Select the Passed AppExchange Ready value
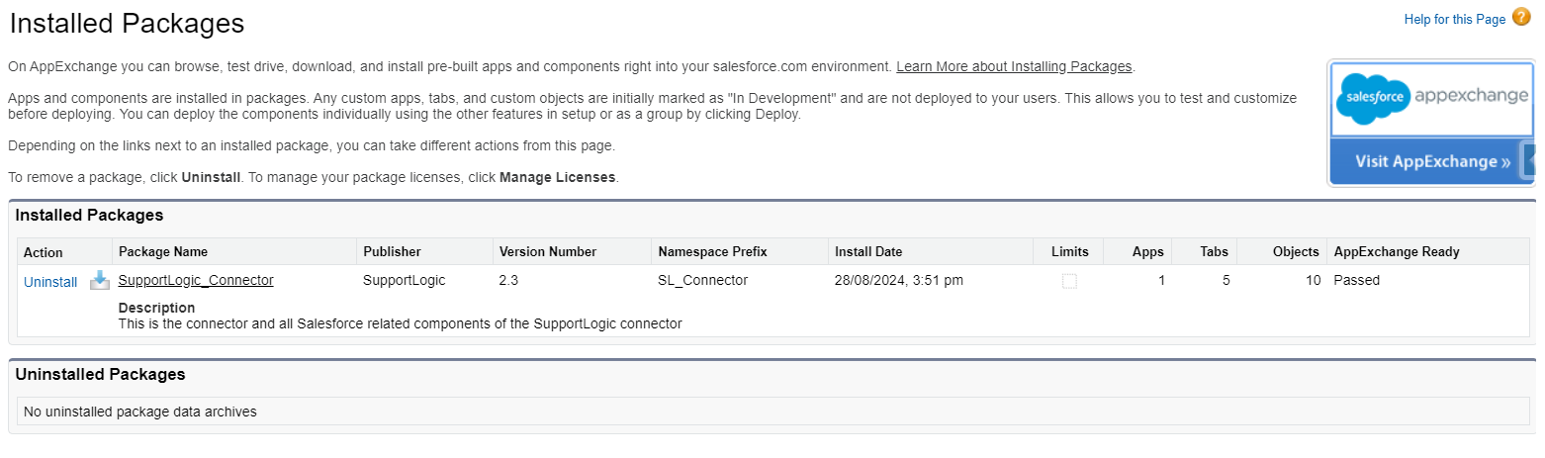Screen dimensions: 1545x458 tap(1356, 280)
